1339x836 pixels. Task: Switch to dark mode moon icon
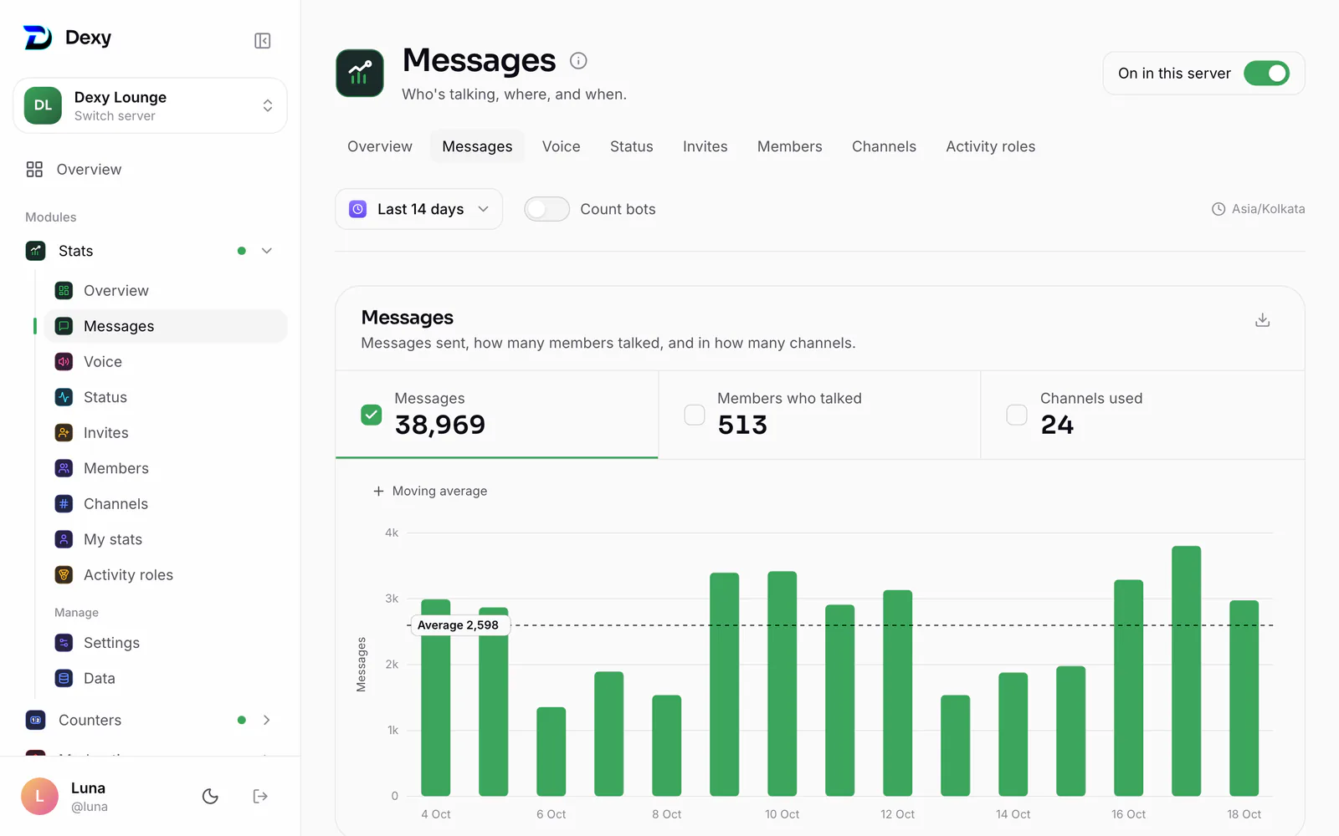point(210,797)
